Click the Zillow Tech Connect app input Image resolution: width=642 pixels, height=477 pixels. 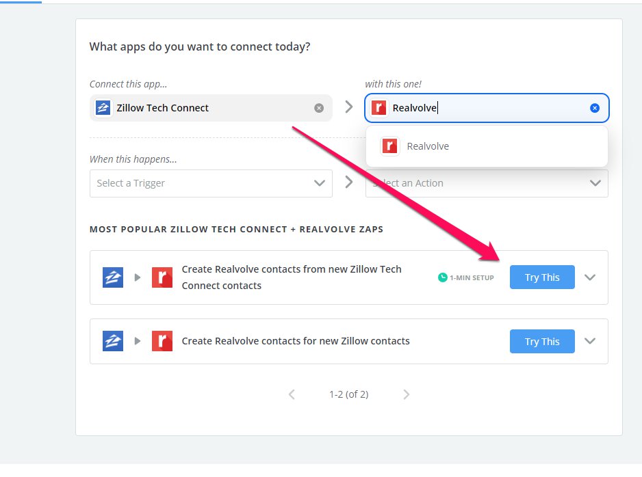tap(211, 108)
